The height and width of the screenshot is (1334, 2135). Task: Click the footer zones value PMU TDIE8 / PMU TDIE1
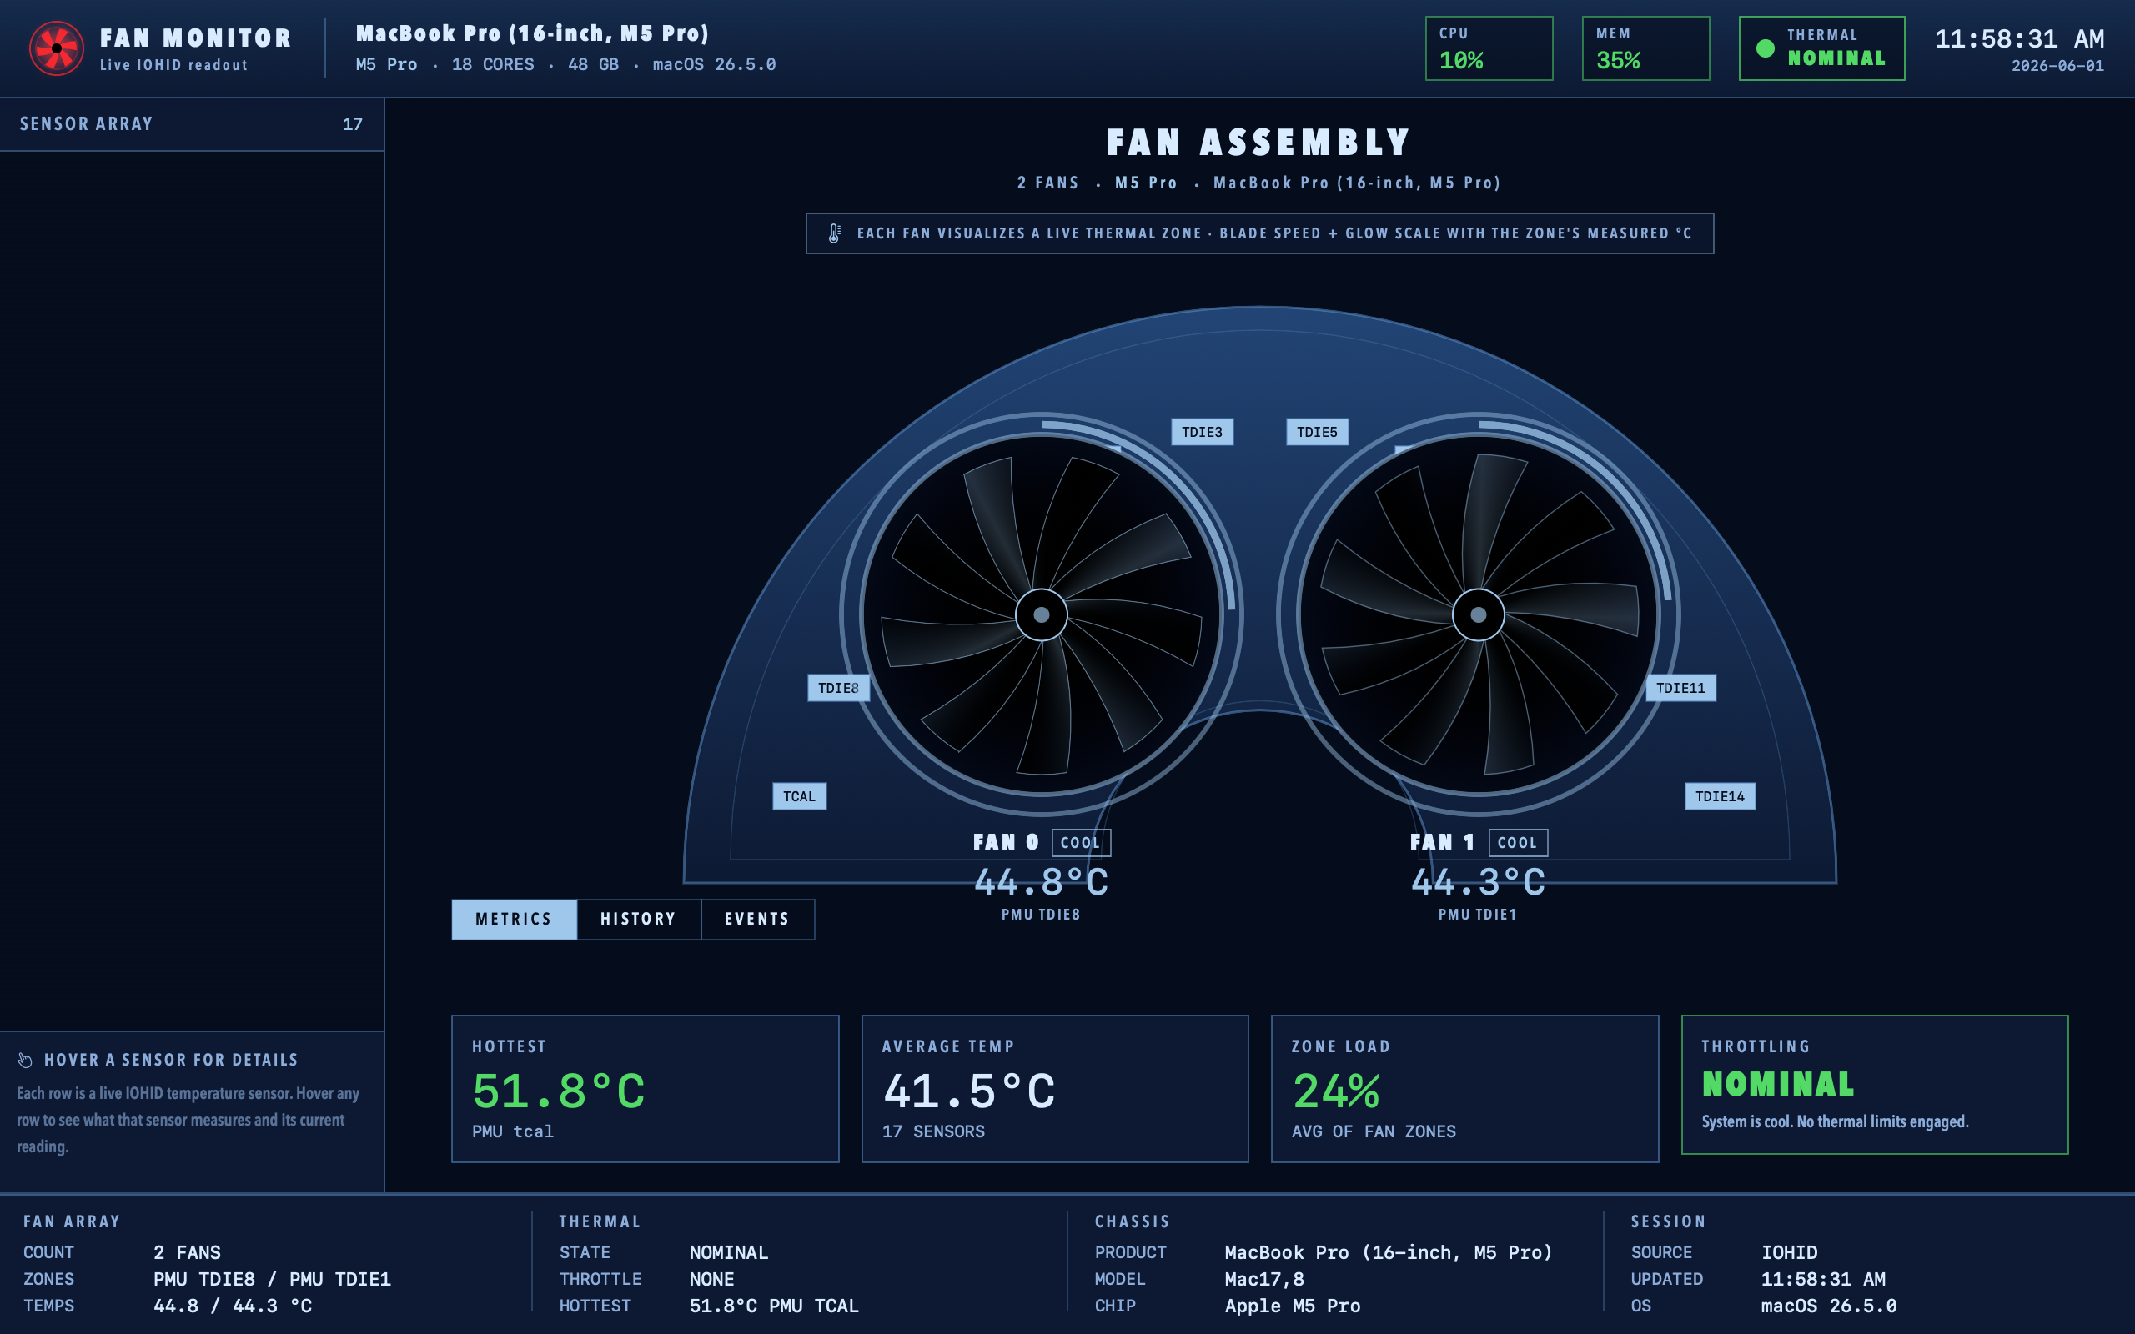(x=272, y=1279)
